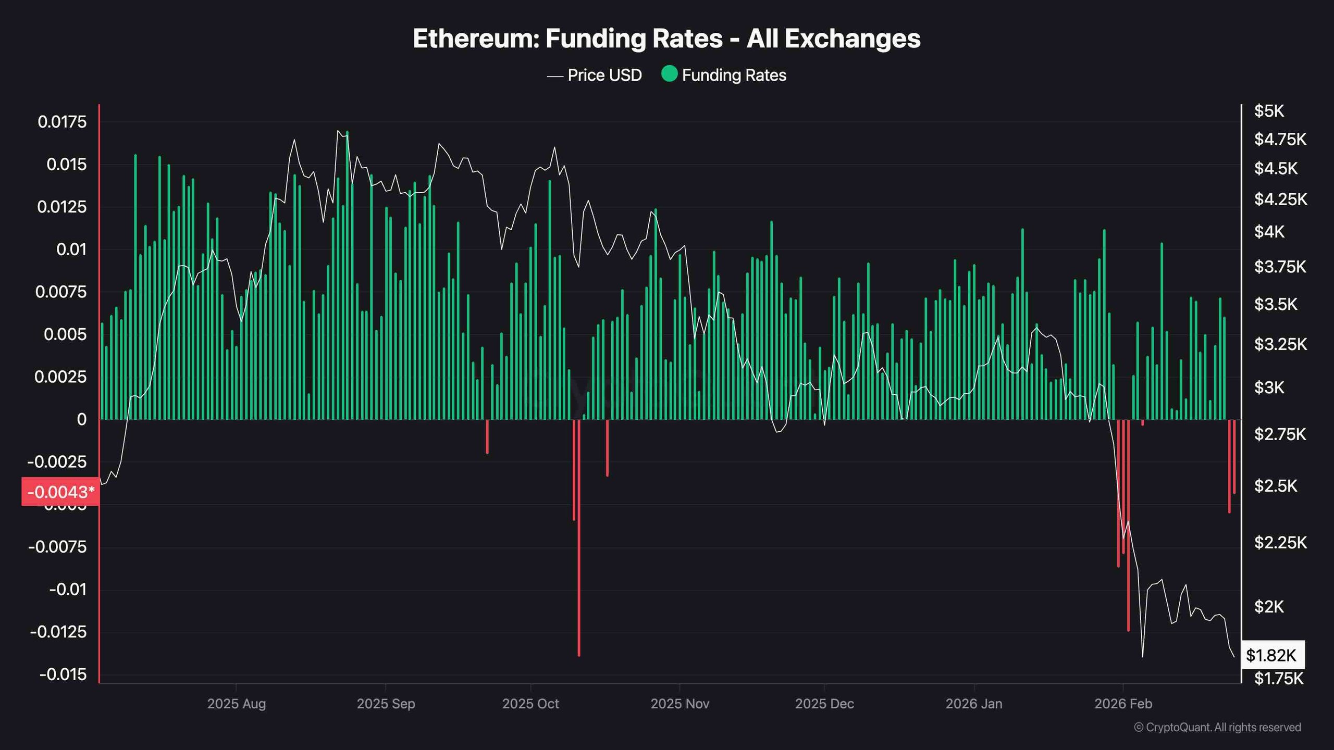Select the 2025 Aug date label
The width and height of the screenshot is (1334, 750).
[237, 704]
